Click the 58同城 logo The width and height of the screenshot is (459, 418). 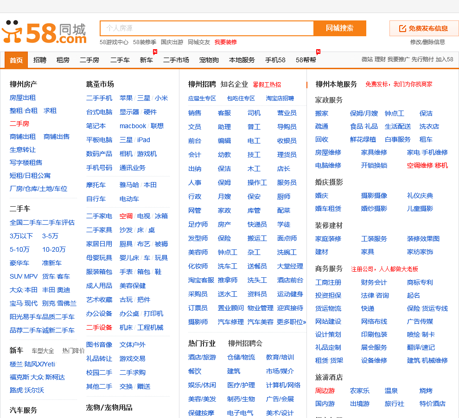coord(45,32)
